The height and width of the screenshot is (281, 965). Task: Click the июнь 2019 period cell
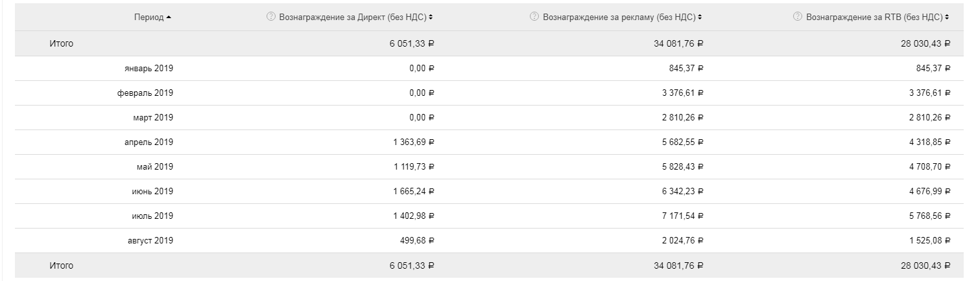click(x=152, y=191)
